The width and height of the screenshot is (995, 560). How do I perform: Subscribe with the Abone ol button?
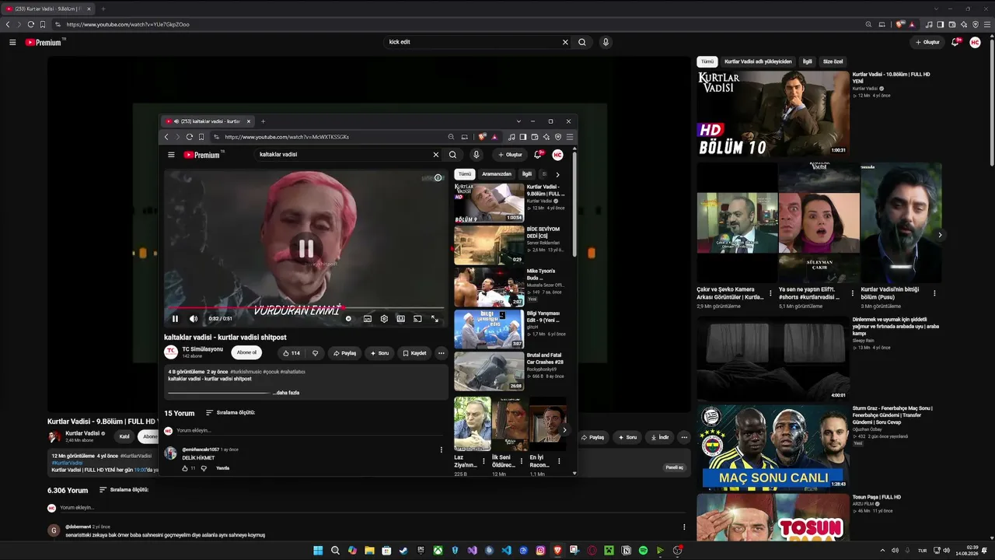click(246, 352)
